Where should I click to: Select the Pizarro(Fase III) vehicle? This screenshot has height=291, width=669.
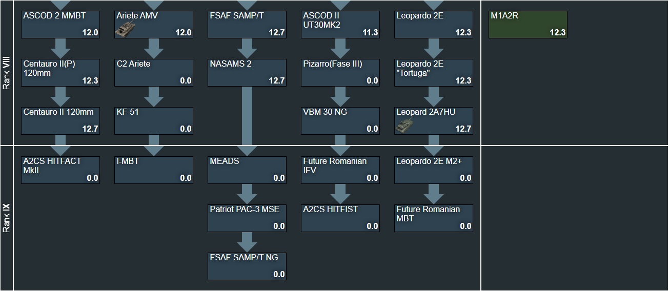click(340, 73)
